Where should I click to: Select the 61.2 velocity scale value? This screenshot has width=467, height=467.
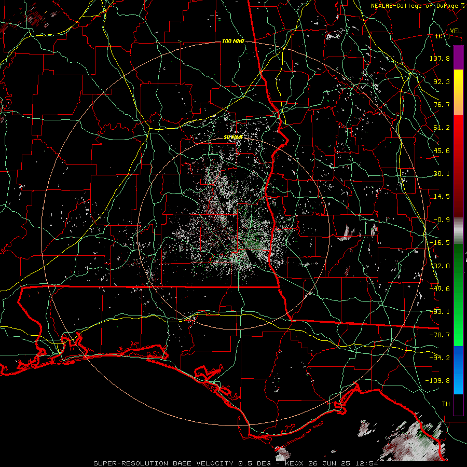tap(442, 128)
